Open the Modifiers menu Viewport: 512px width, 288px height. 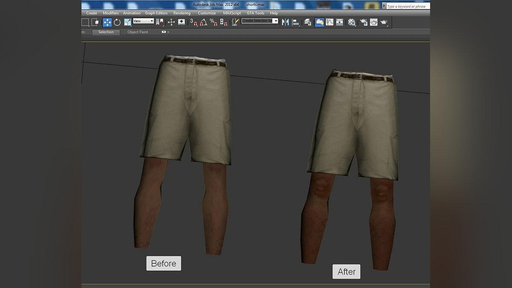click(111, 13)
